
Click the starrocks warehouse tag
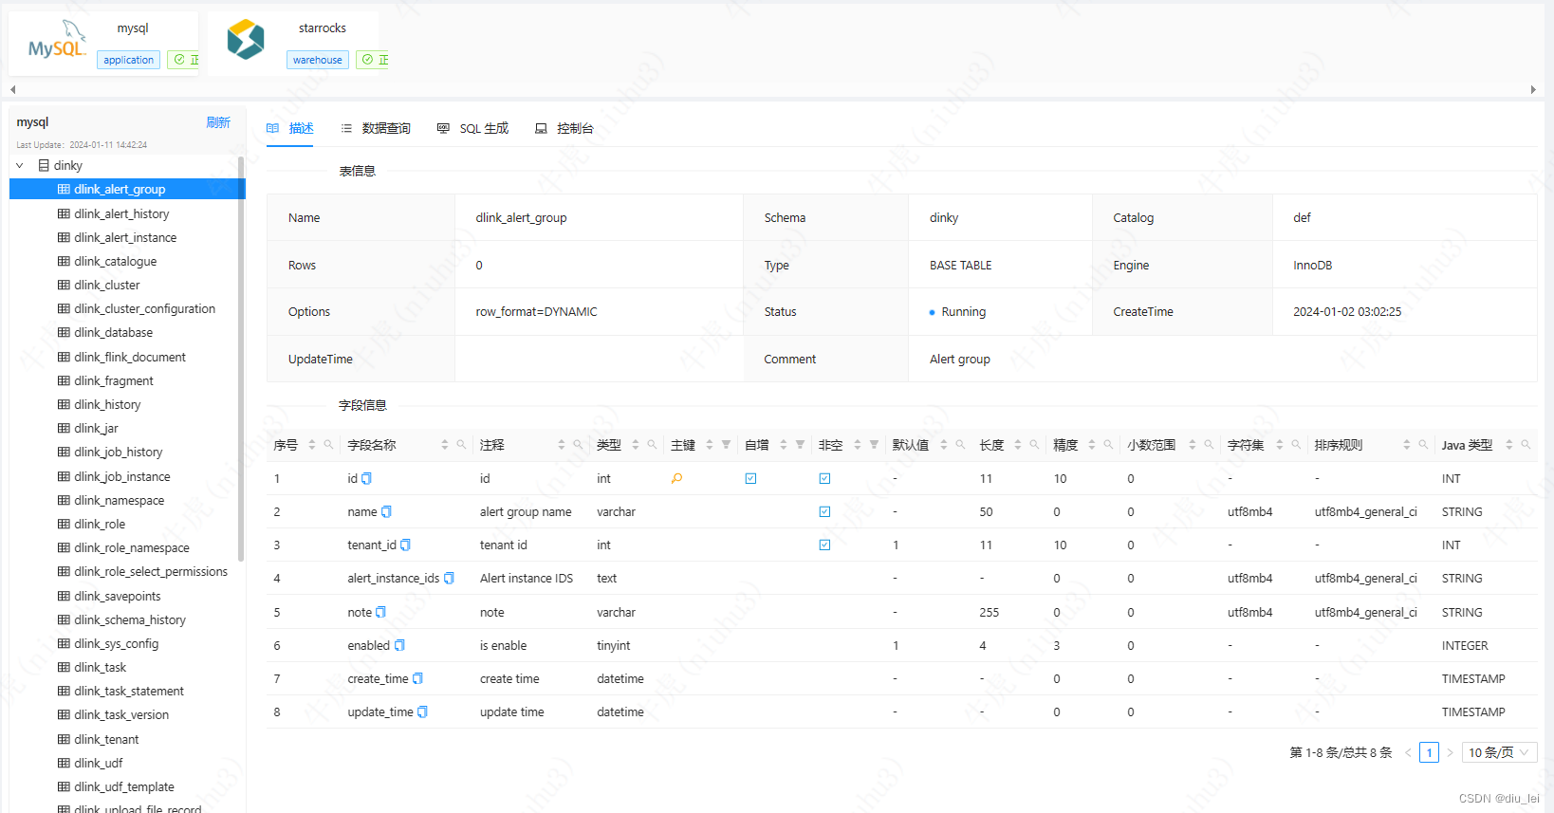(x=317, y=60)
